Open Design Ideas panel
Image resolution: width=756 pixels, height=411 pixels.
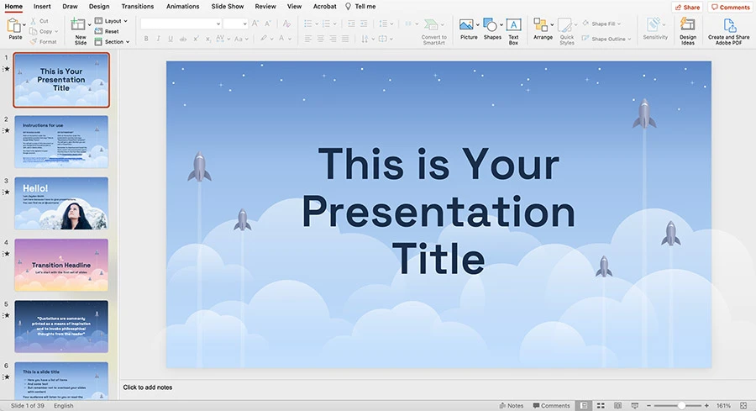click(688, 26)
